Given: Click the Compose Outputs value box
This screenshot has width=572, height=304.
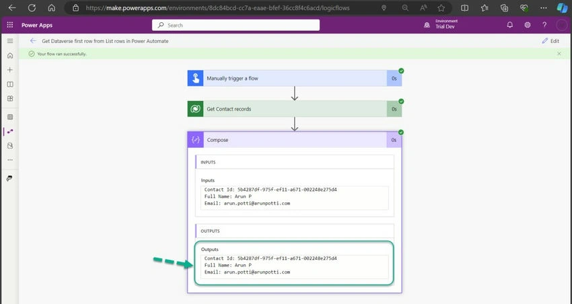Looking at the screenshot, I should tap(294, 267).
